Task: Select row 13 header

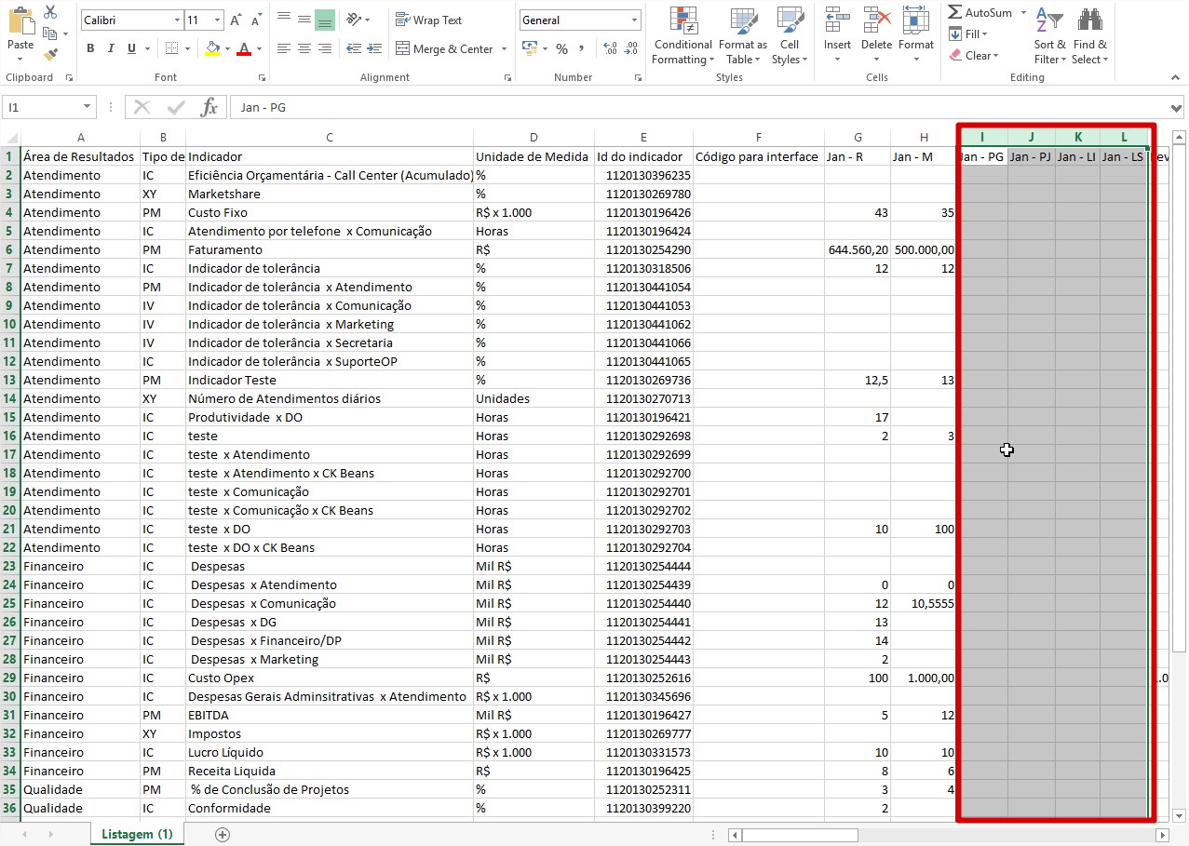Action: pos(9,380)
